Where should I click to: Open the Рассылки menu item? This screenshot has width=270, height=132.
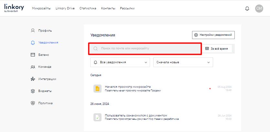click(127, 8)
